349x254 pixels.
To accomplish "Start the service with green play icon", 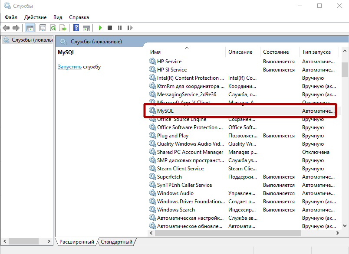I will [100, 28].
